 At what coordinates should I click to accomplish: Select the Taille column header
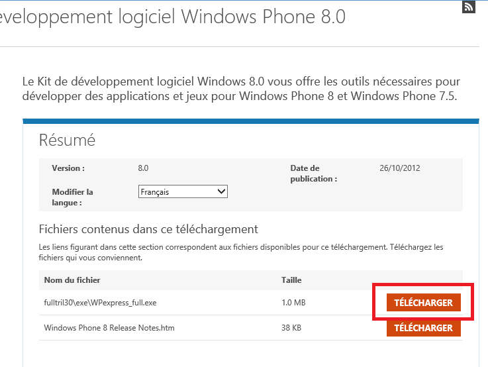tap(291, 280)
